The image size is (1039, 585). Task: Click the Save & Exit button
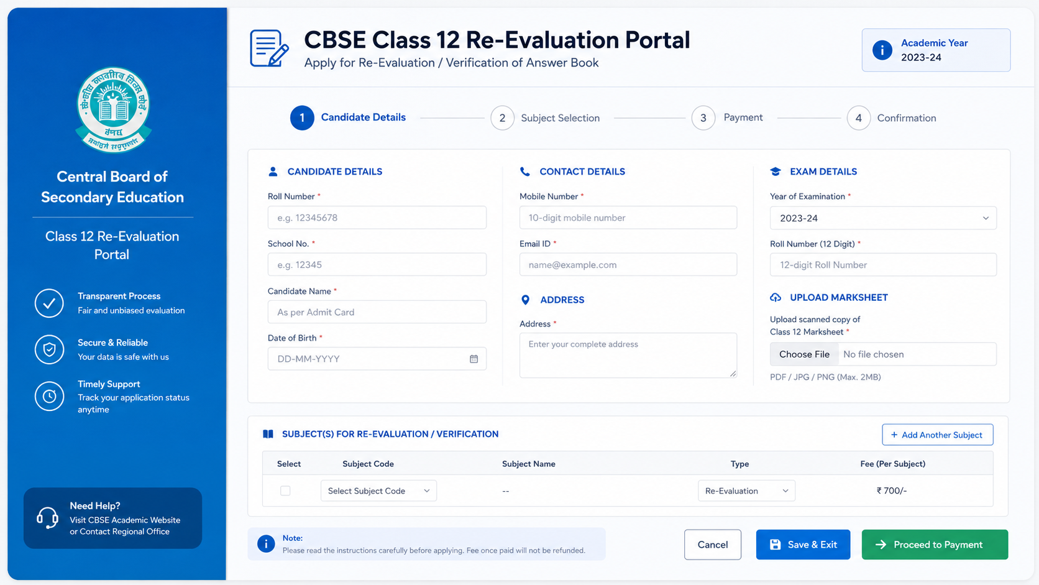803,545
